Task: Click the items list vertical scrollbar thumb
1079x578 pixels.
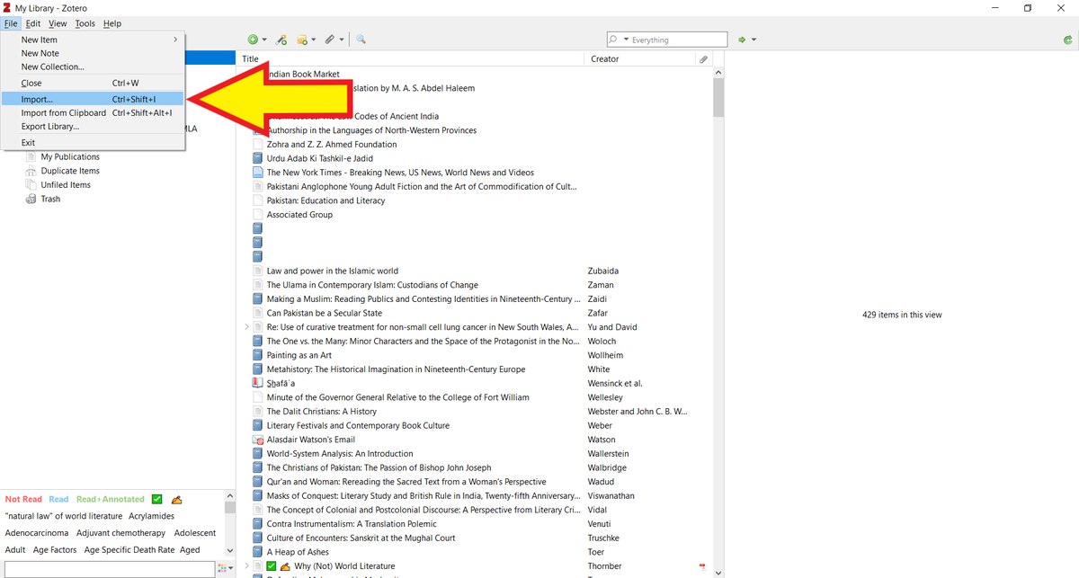Action: [x=718, y=97]
